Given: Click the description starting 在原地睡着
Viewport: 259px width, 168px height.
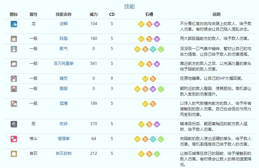Looking at the screenshot, I should (211, 78).
